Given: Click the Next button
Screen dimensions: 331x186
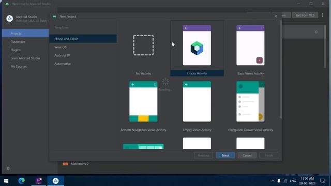Looking at the screenshot, I should (225, 156).
